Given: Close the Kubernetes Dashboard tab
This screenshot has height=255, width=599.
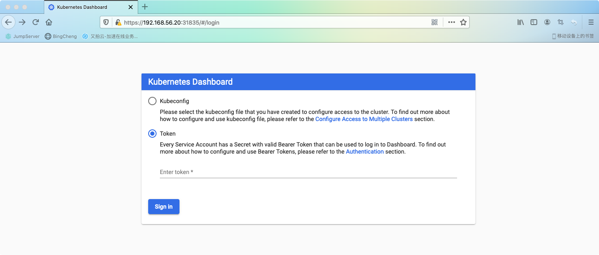Looking at the screenshot, I should [x=130, y=7].
